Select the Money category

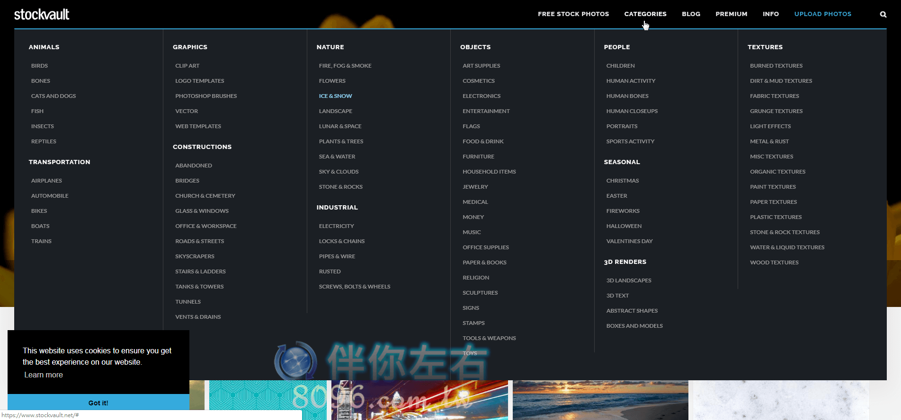pyautogui.click(x=473, y=217)
